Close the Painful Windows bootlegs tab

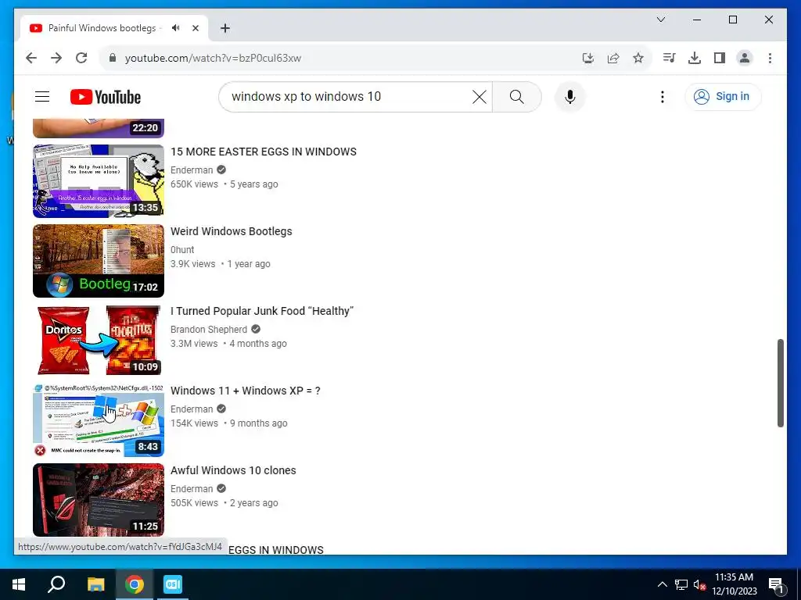[x=195, y=28]
